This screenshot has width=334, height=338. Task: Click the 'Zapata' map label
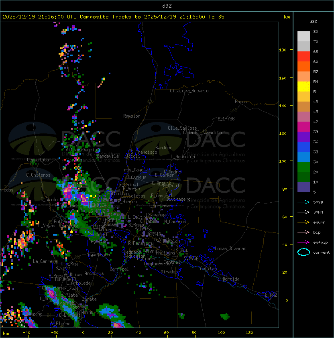pos(89,299)
